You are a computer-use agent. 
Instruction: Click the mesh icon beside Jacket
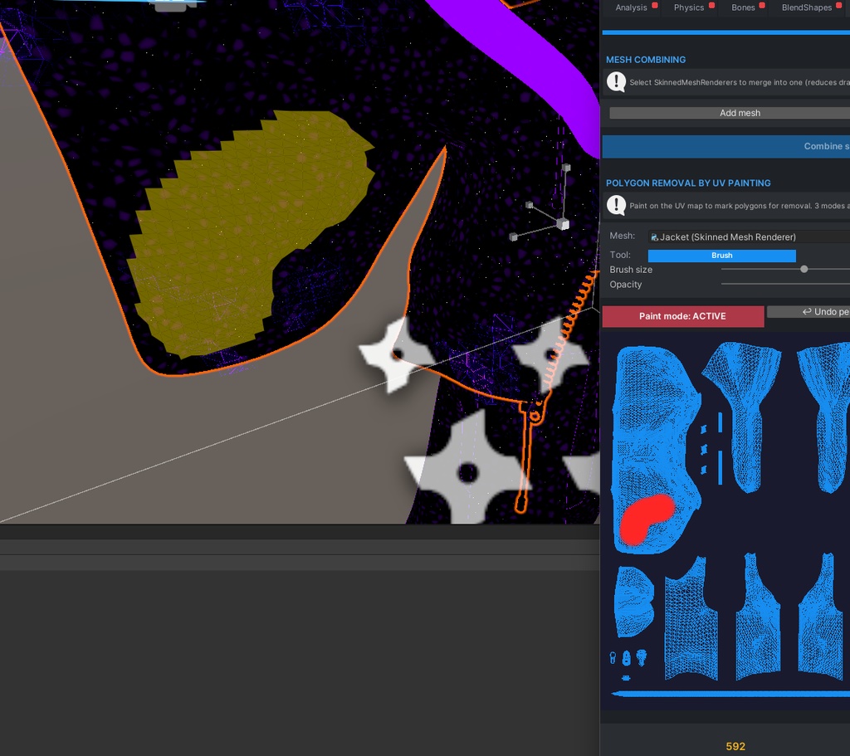point(654,237)
